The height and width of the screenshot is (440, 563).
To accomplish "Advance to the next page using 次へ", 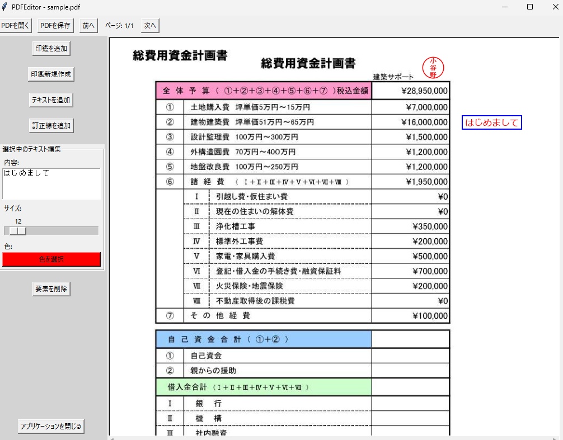I will [149, 25].
